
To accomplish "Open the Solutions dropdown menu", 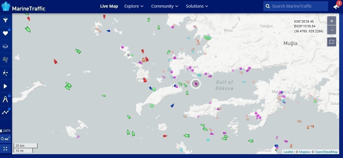I will (197, 6).
